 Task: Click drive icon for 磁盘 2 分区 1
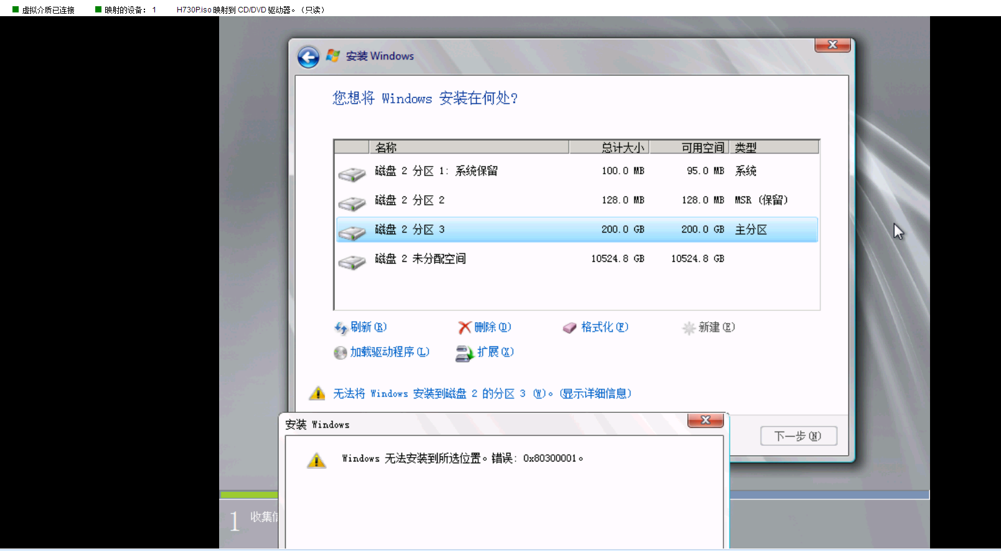(352, 174)
